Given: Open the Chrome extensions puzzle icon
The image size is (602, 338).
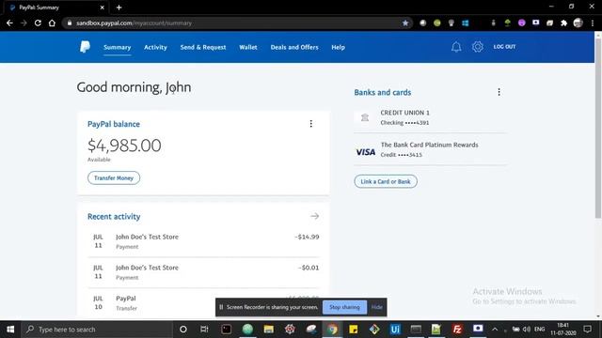Looking at the screenshot, I should (563, 23).
